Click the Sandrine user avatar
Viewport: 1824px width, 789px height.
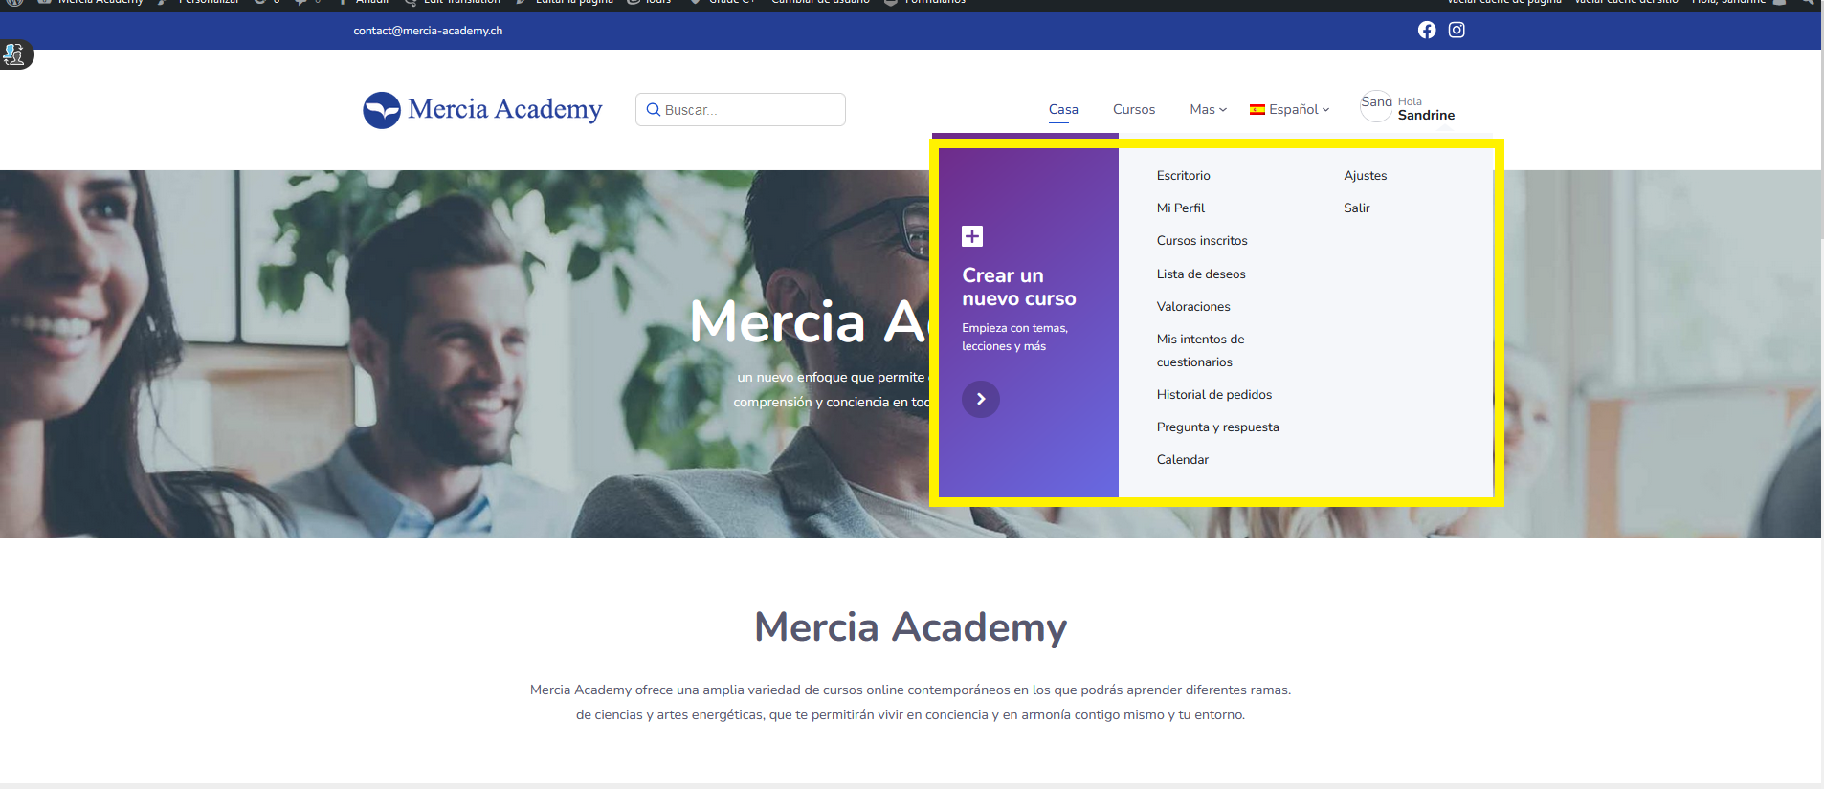tap(1376, 106)
